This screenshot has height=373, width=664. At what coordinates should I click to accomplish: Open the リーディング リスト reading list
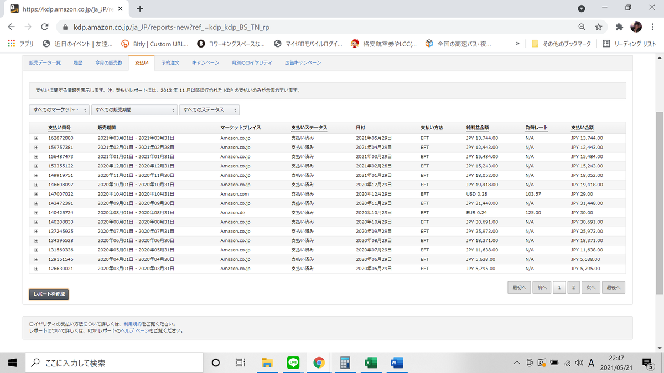coord(629,44)
